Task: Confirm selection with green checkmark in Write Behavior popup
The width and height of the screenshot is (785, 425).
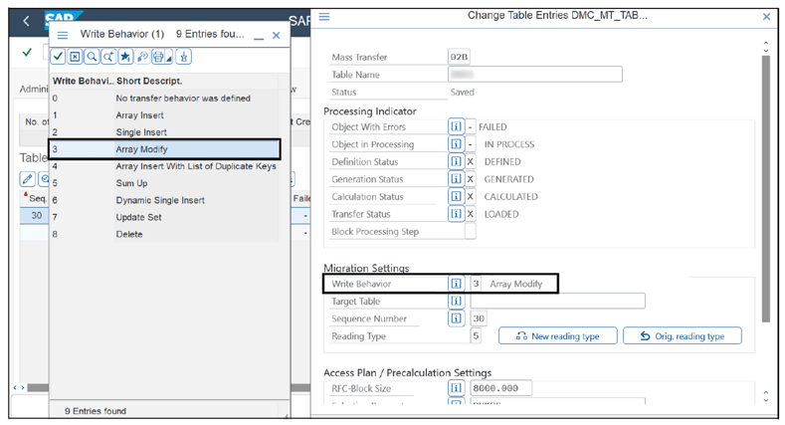Action: click(59, 58)
